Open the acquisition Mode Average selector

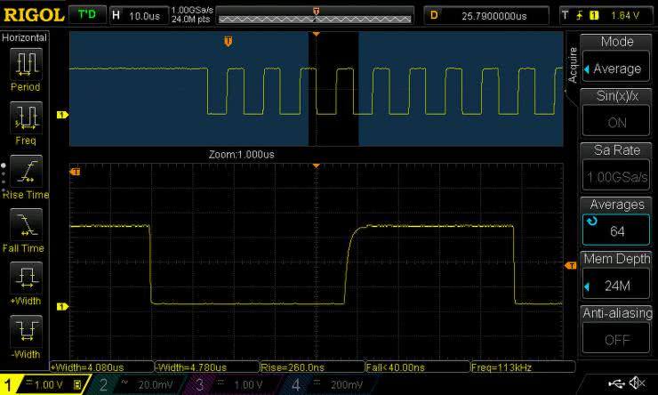pyautogui.click(x=616, y=69)
